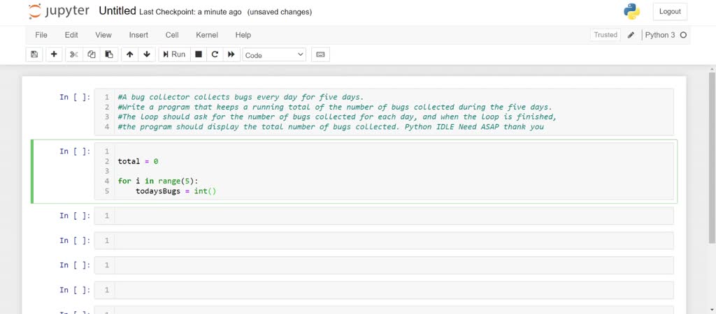
Task: Toggle the Trusted notebook indicator
Action: point(606,35)
